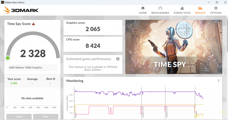Click the Average column label

tap(32, 79)
